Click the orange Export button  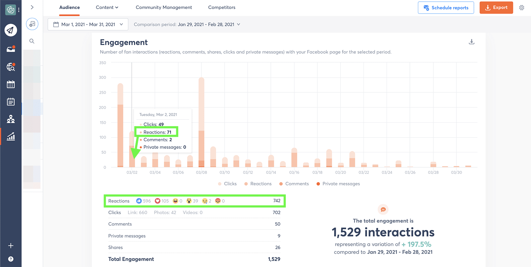[496, 8]
